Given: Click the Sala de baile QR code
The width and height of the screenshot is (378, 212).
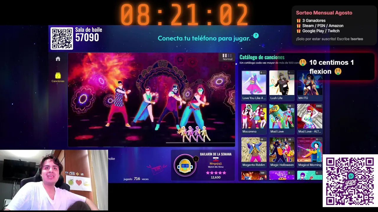Looking at the screenshot, I should 62,38.
